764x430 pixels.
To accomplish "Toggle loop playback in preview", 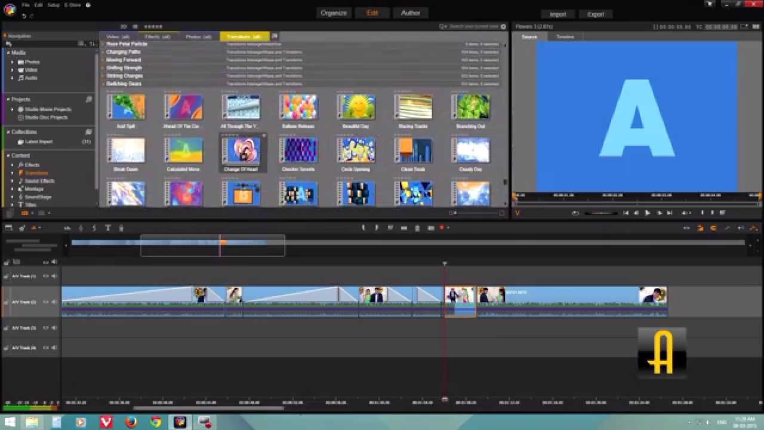I will coord(575,213).
